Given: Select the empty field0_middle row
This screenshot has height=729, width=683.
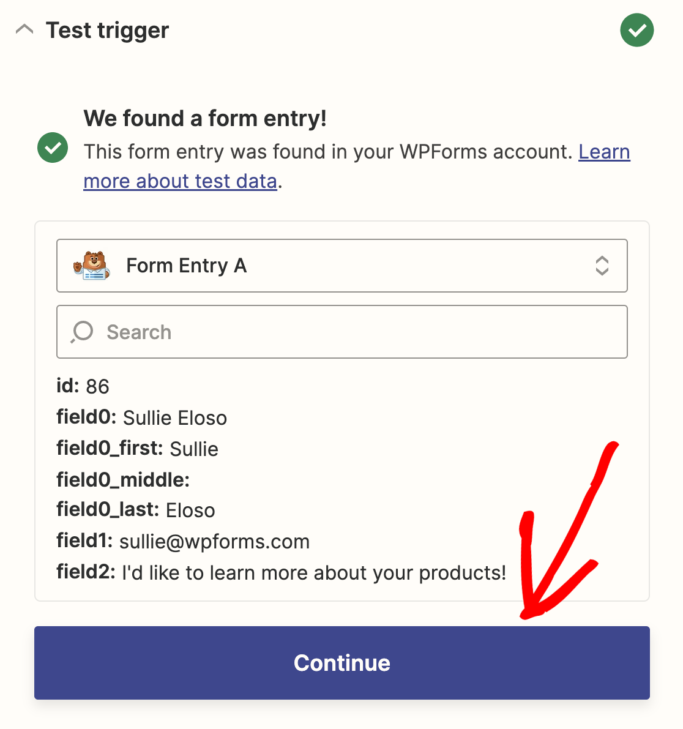Looking at the screenshot, I should point(123,479).
